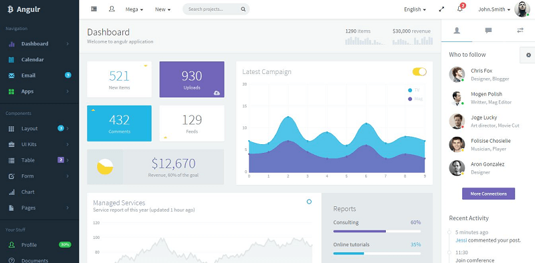Click the items sparkline bar chart

364,41
